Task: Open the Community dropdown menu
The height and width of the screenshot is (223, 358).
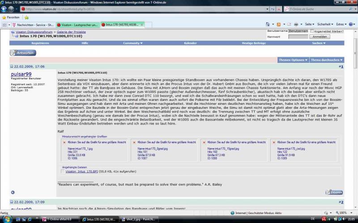Action: [133, 43]
